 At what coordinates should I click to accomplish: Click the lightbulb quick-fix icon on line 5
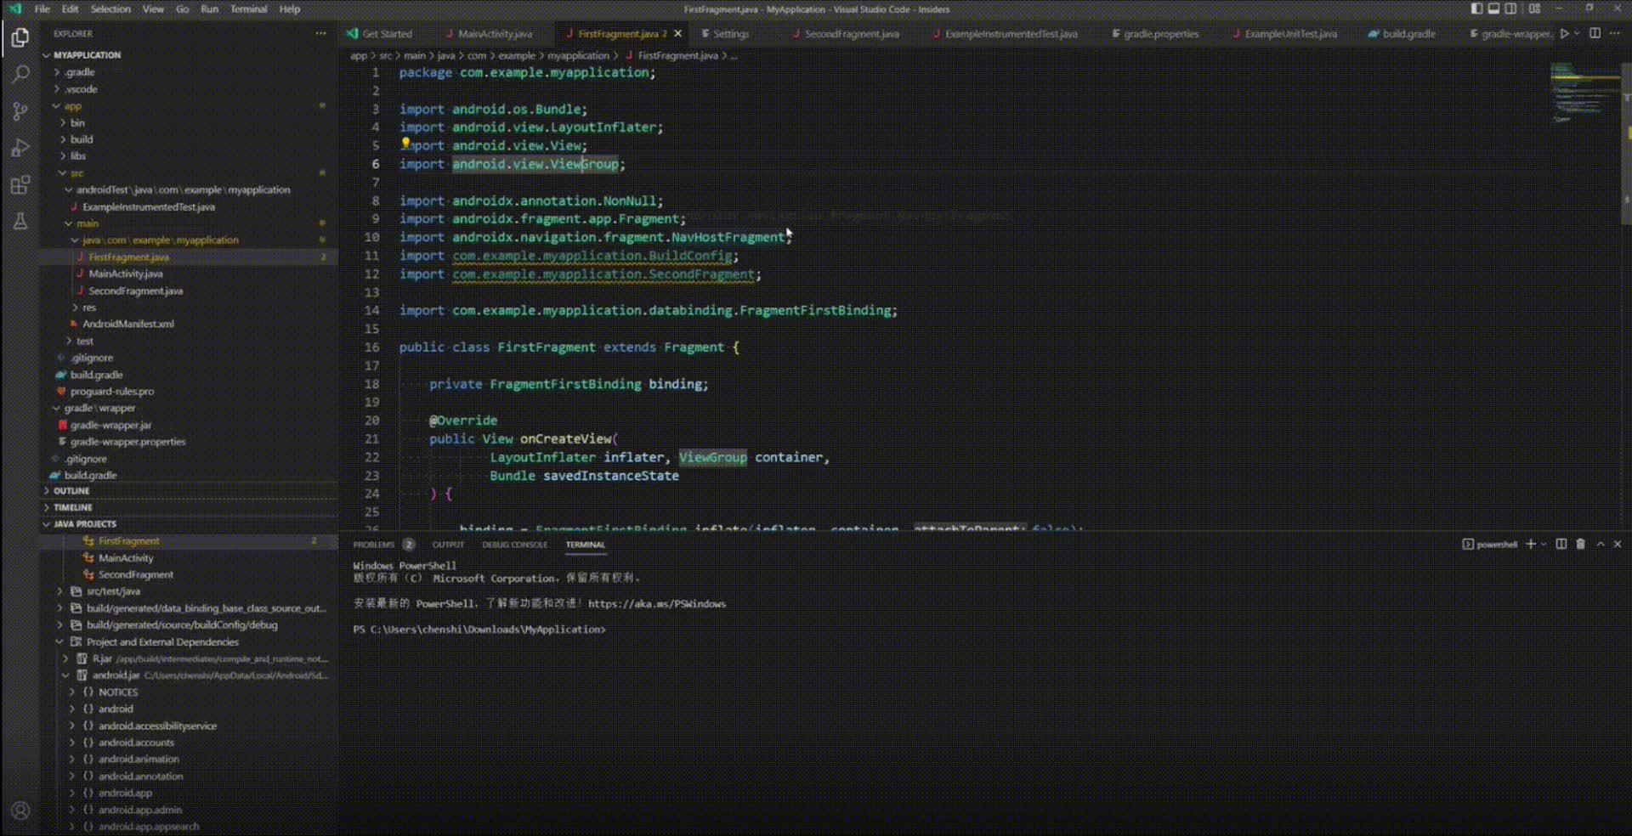coord(405,144)
